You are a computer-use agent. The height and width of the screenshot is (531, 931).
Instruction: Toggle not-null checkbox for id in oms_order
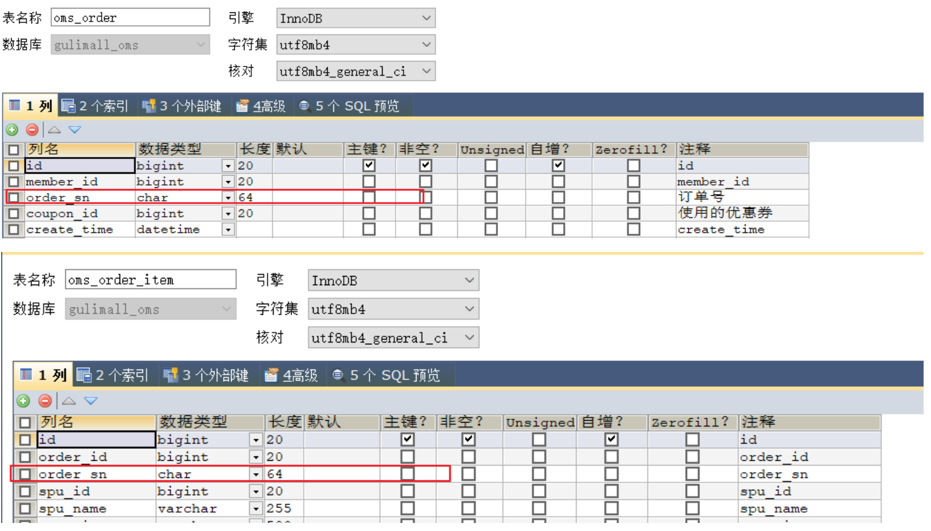click(x=426, y=165)
